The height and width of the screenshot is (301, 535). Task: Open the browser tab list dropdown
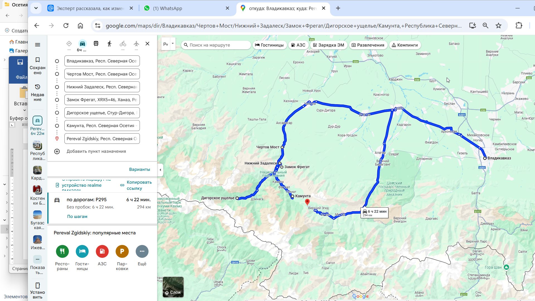tap(36, 8)
